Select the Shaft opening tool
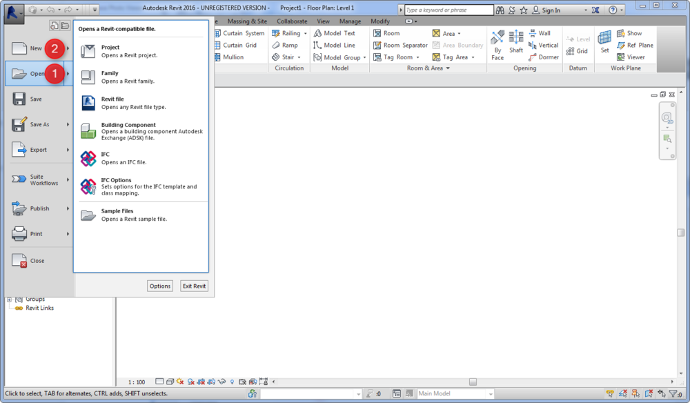The width and height of the screenshot is (690, 403). [516, 42]
